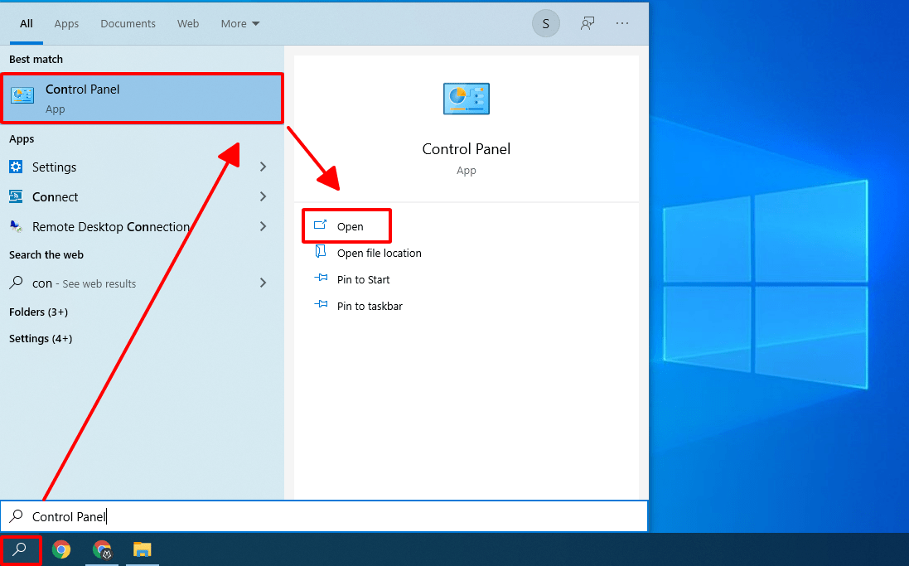Expand the Connect app result arrow
Viewport: 909px width, 566px height.
[263, 196]
